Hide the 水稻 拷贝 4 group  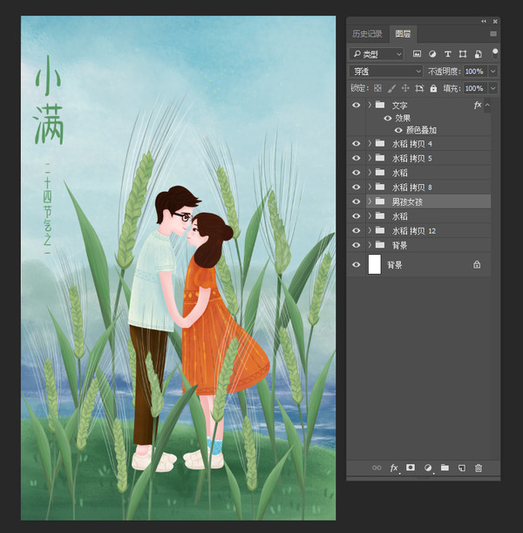(x=356, y=143)
